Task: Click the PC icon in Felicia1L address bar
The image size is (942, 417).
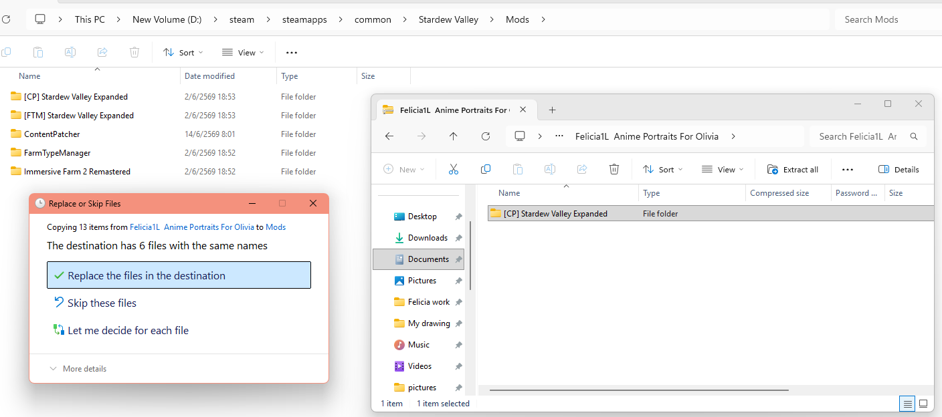Action: (520, 136)
